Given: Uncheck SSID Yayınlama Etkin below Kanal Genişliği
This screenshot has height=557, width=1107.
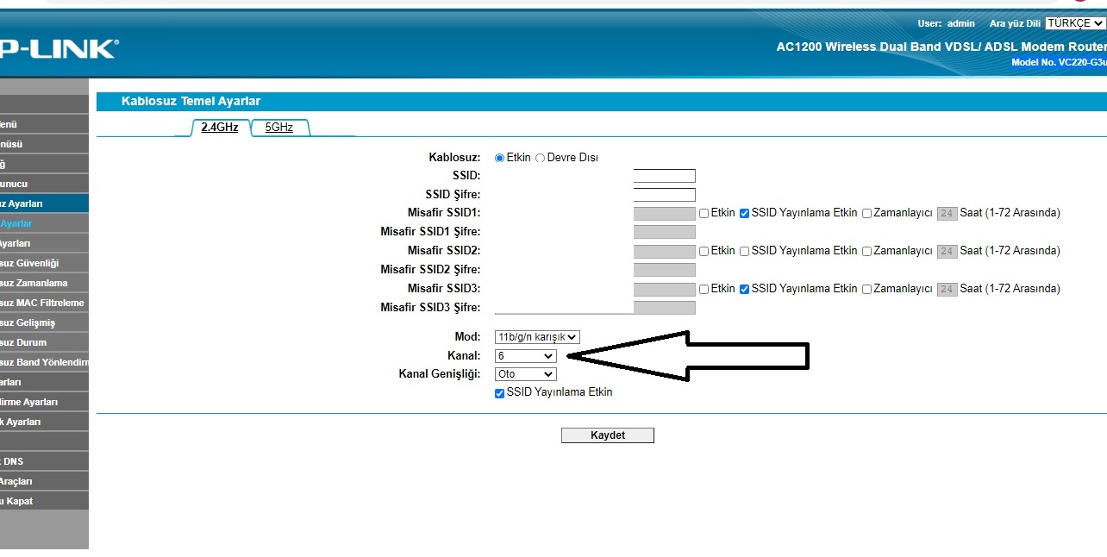Looking at the screenshot, I should tap(500, 393).
